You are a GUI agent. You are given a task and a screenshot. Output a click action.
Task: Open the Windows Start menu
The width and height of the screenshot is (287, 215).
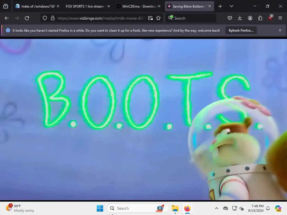pos(100,208)
